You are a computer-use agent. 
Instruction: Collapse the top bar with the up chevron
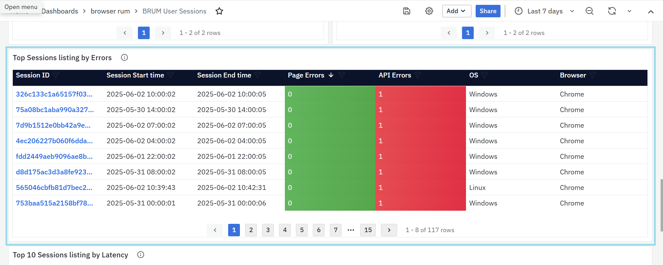click(651, 11)
